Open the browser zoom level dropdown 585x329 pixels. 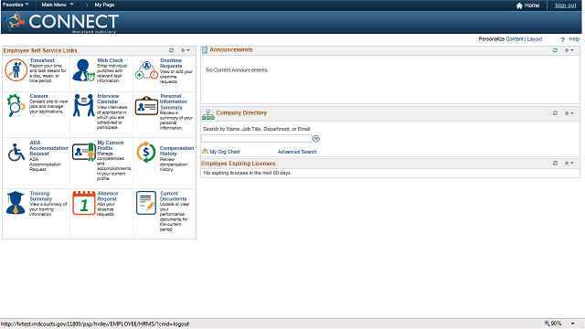(x=573, y=324)
